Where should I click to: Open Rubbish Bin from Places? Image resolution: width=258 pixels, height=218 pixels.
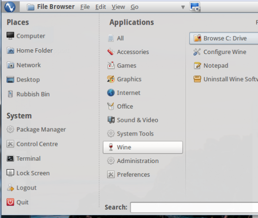point(28,94)
